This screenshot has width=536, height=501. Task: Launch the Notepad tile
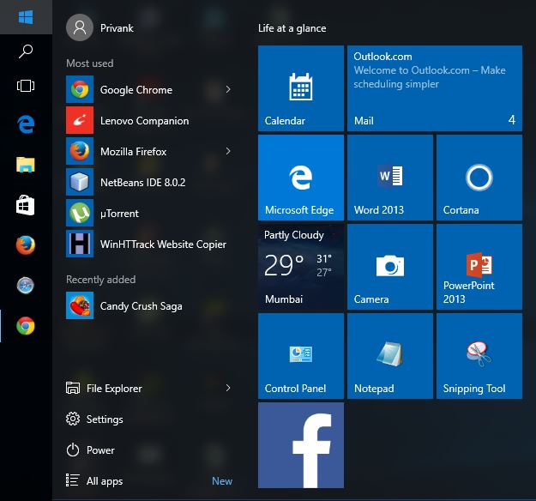point(390,356)
